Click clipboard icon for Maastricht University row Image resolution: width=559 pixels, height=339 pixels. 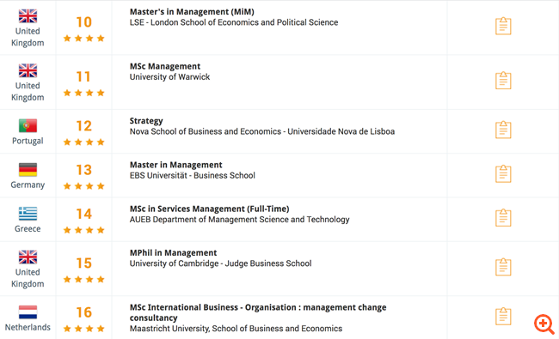click(x=503, y=316)
